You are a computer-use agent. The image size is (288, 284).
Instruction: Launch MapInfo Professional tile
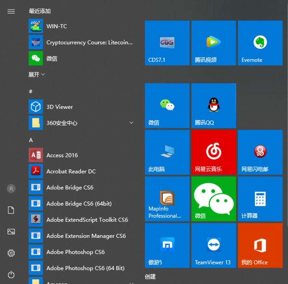[167, 198]
